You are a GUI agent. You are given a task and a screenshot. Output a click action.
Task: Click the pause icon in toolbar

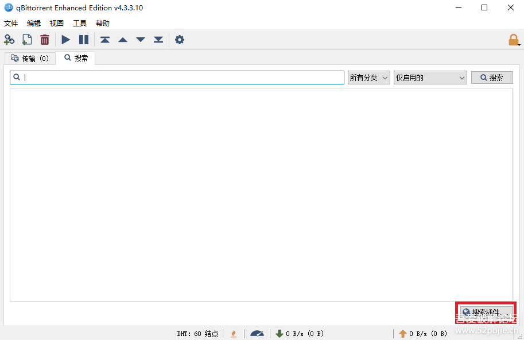point(84,40)
